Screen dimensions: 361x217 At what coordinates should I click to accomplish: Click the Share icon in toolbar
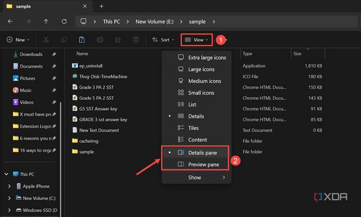[x=118, y=40]
